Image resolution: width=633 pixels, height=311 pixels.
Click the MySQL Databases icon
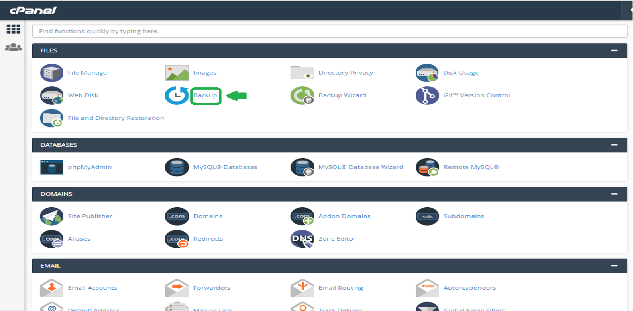[x=177, y=167]
